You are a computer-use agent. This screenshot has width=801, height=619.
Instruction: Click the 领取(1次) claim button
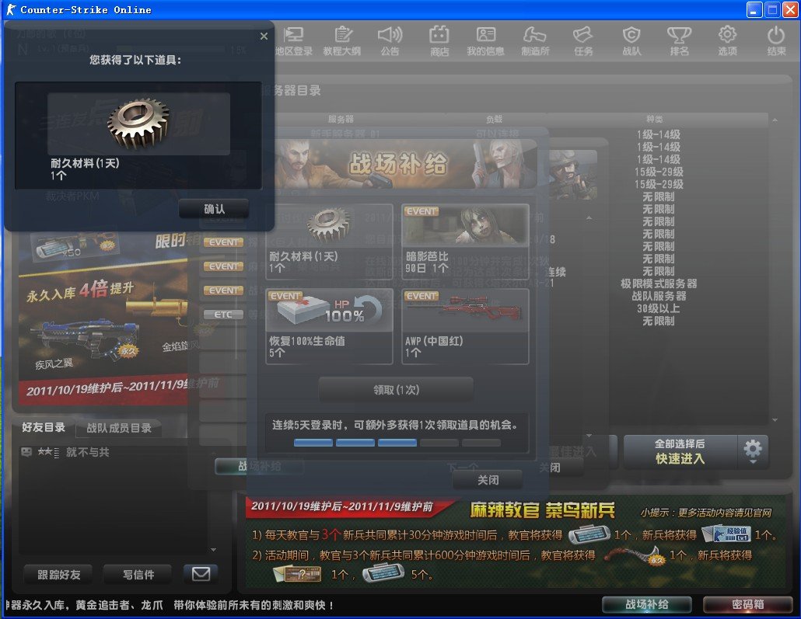pyautogui.click(x=396, y=390)
